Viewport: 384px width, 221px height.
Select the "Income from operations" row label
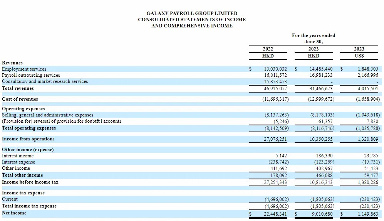click(28, 139)
